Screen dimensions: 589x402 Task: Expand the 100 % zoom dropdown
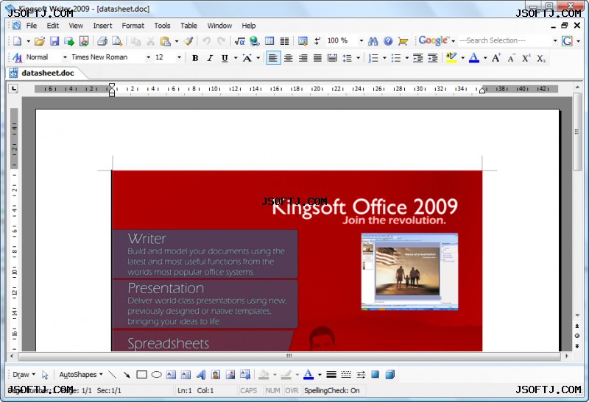(361, 40)
